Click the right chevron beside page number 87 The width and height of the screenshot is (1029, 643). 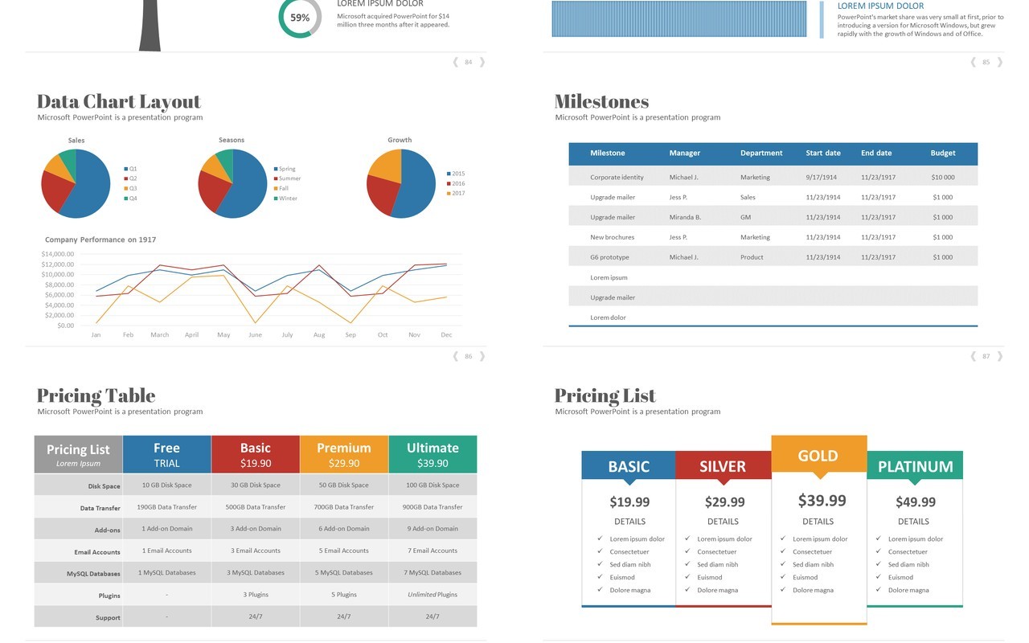[1000, 356]
